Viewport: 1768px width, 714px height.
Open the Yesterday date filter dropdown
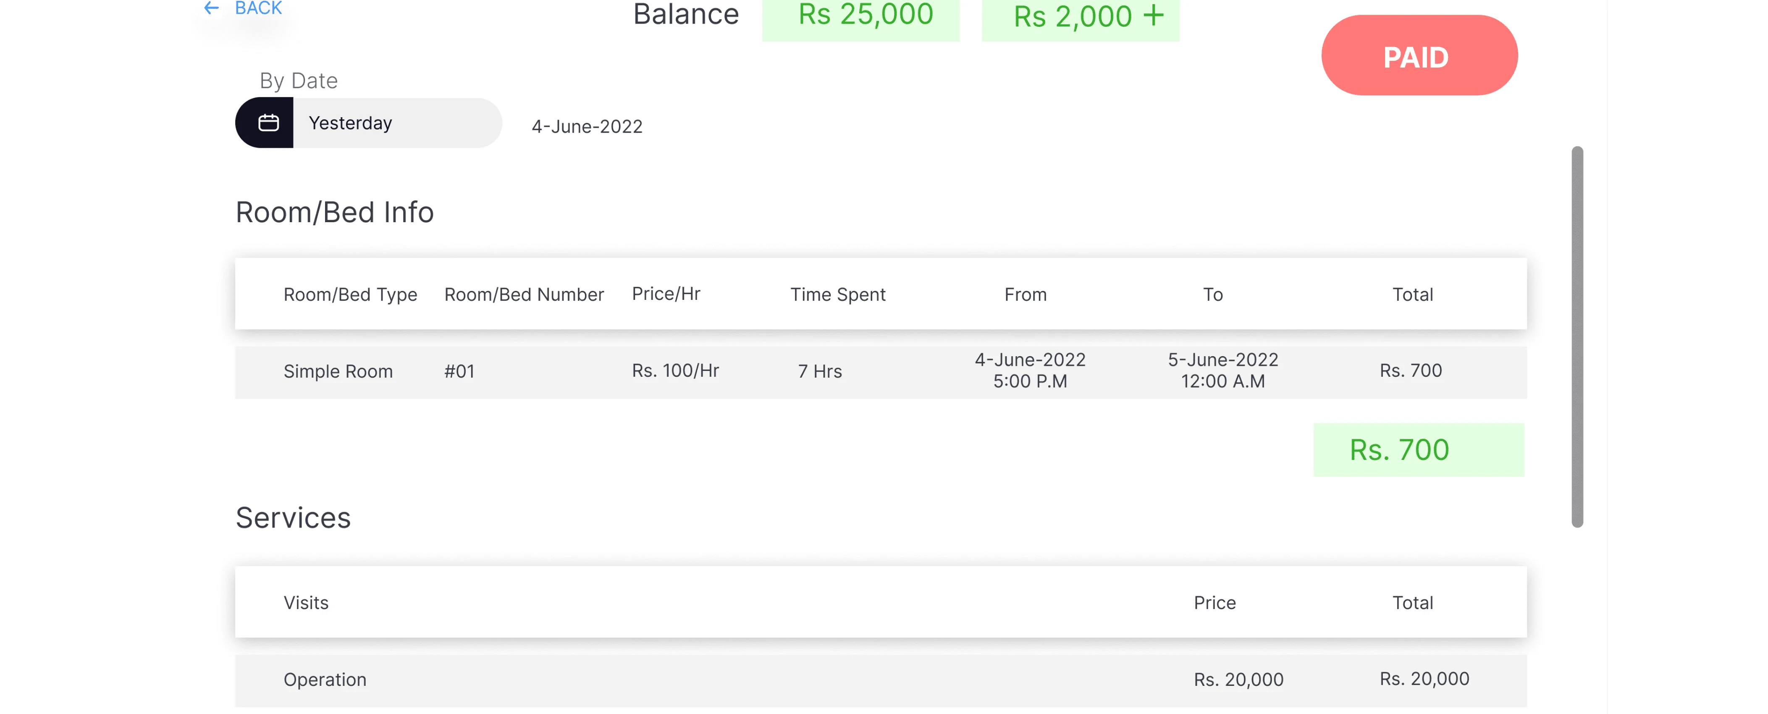[397, 123]
